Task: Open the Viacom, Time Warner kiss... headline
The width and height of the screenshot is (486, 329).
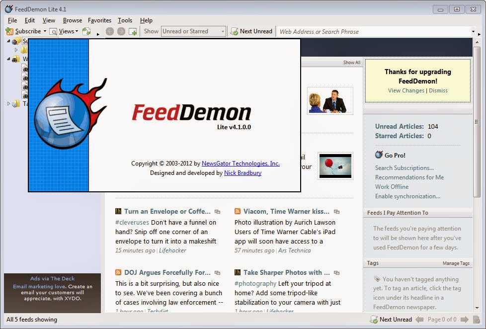Action: [286, 212]
